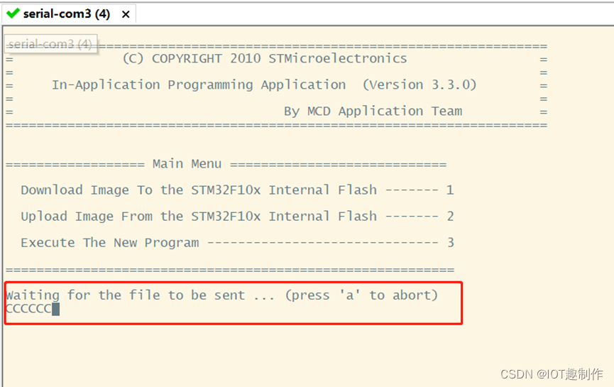Click the terminal cursor block after CCCCCC
Image resolution: width=614 pixels, height=387 pixels.
coord(55,309)
